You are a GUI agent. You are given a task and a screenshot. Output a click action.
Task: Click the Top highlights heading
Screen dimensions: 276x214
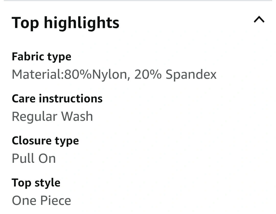point(65,22)
